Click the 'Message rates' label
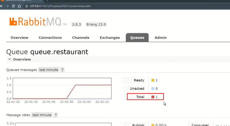Viewport: 230px width, 126px height. 18,115
